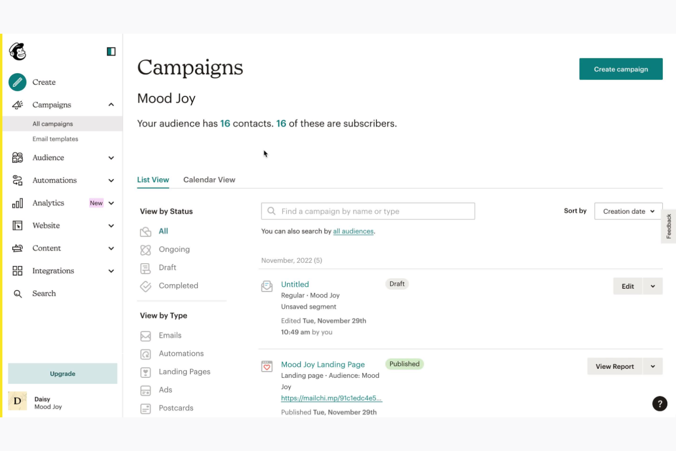Open the dropdown arrow beside Edit
Viewport: 676px width, 451px height.
pos(652,286)
